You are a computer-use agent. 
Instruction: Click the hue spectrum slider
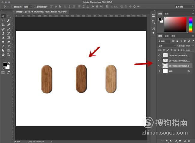tap(190, 25)
